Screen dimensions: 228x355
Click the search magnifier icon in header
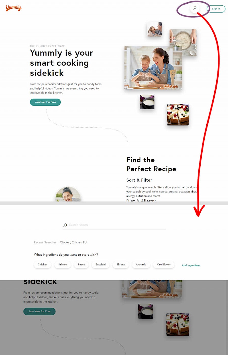coord(195,8)
